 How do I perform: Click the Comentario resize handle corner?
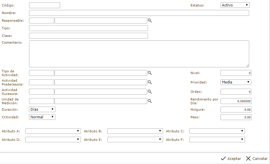click(x=247, y=66)
